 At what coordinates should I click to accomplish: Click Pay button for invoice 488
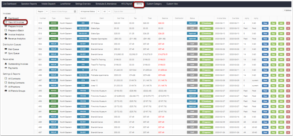click(273, 127)
